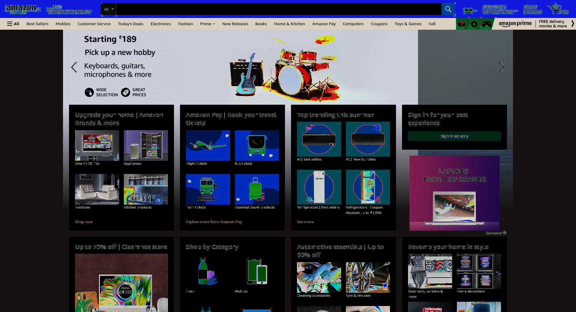Open Bus tickets tile
Screen dimensions: 576x312
257,145
